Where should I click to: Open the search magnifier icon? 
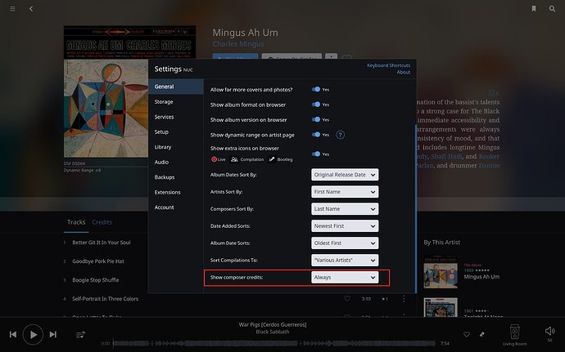pos(552,9)
